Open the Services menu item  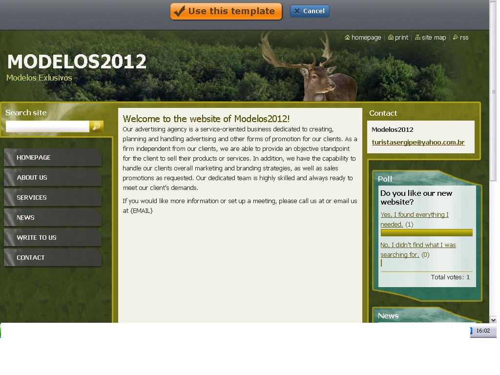(x=32, y=198)
